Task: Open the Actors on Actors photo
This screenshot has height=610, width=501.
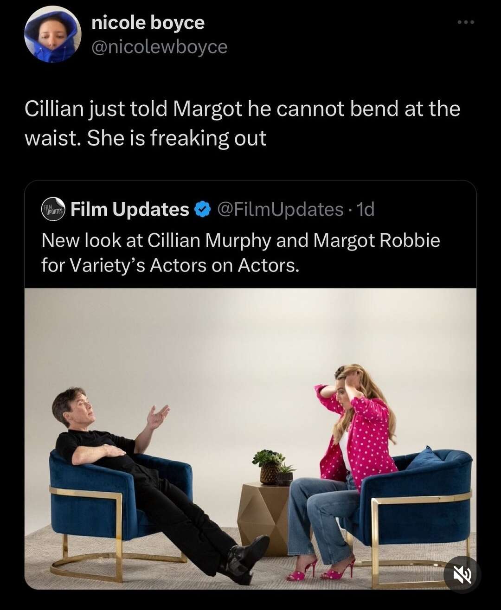Action: click(x=250, y=439)
